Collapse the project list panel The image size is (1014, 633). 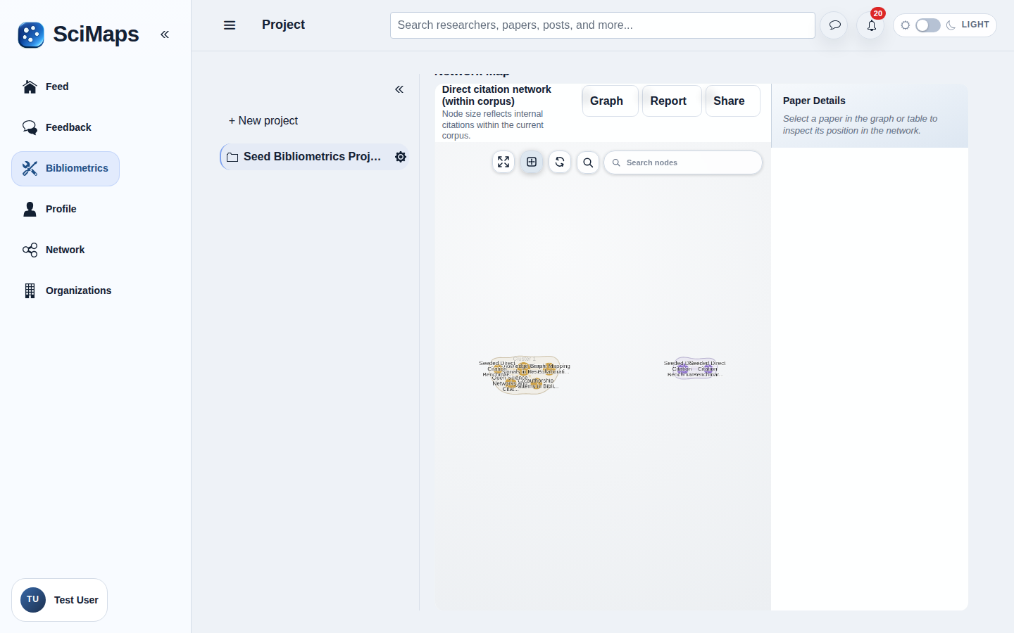point(399,89)
